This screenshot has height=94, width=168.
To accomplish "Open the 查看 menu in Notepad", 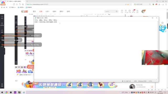I will point(50,20).
